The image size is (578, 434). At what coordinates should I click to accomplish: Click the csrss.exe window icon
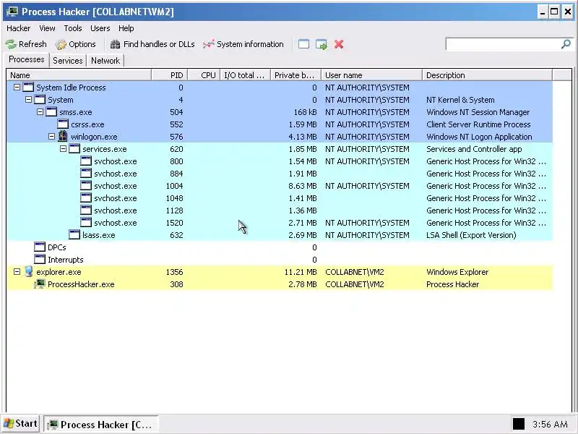click(63, 124)
